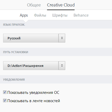Click the УВЕДОМЛЕНИЯ section header
This screenshot has width=112, height=112.
tap(14, 80)
